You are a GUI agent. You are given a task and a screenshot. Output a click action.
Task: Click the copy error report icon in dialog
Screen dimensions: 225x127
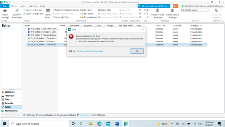click(70, 51)
